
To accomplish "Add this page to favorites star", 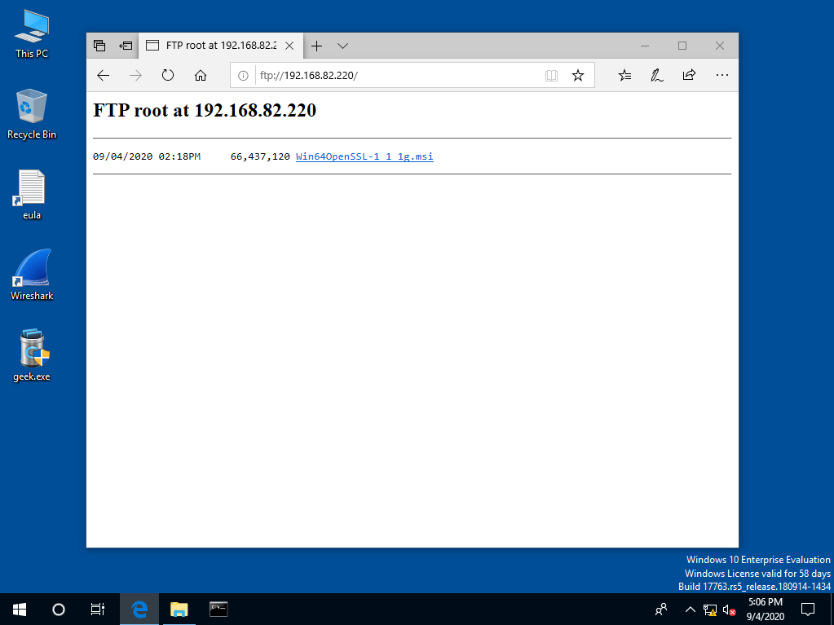I will [x=578, y=76].
